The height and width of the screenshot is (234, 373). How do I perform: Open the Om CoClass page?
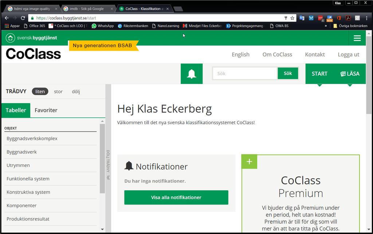[277, 55]
